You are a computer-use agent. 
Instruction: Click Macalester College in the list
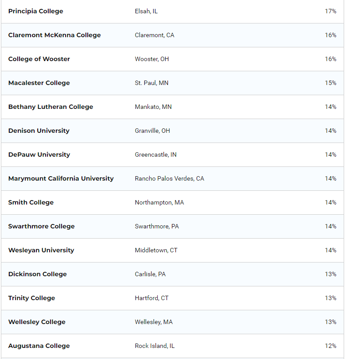coord(39,83)
